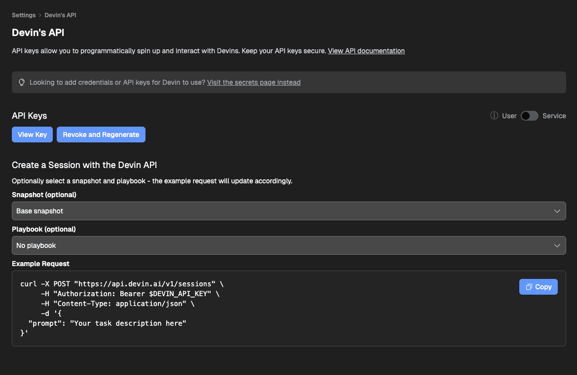Screen dimensions: 577x375
Task: Open the Base snapshot dropdown
Action: click(288, 211)
